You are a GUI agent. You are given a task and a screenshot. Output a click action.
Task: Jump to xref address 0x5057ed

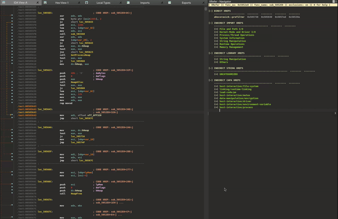pos(281,17)
